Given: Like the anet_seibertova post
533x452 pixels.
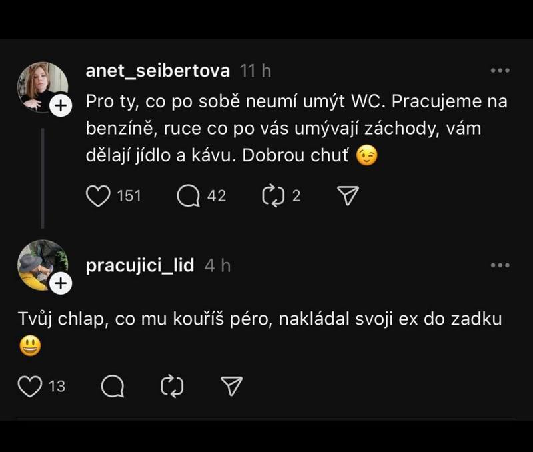Looking at the screenshot, I should click(x=98, y=195).
